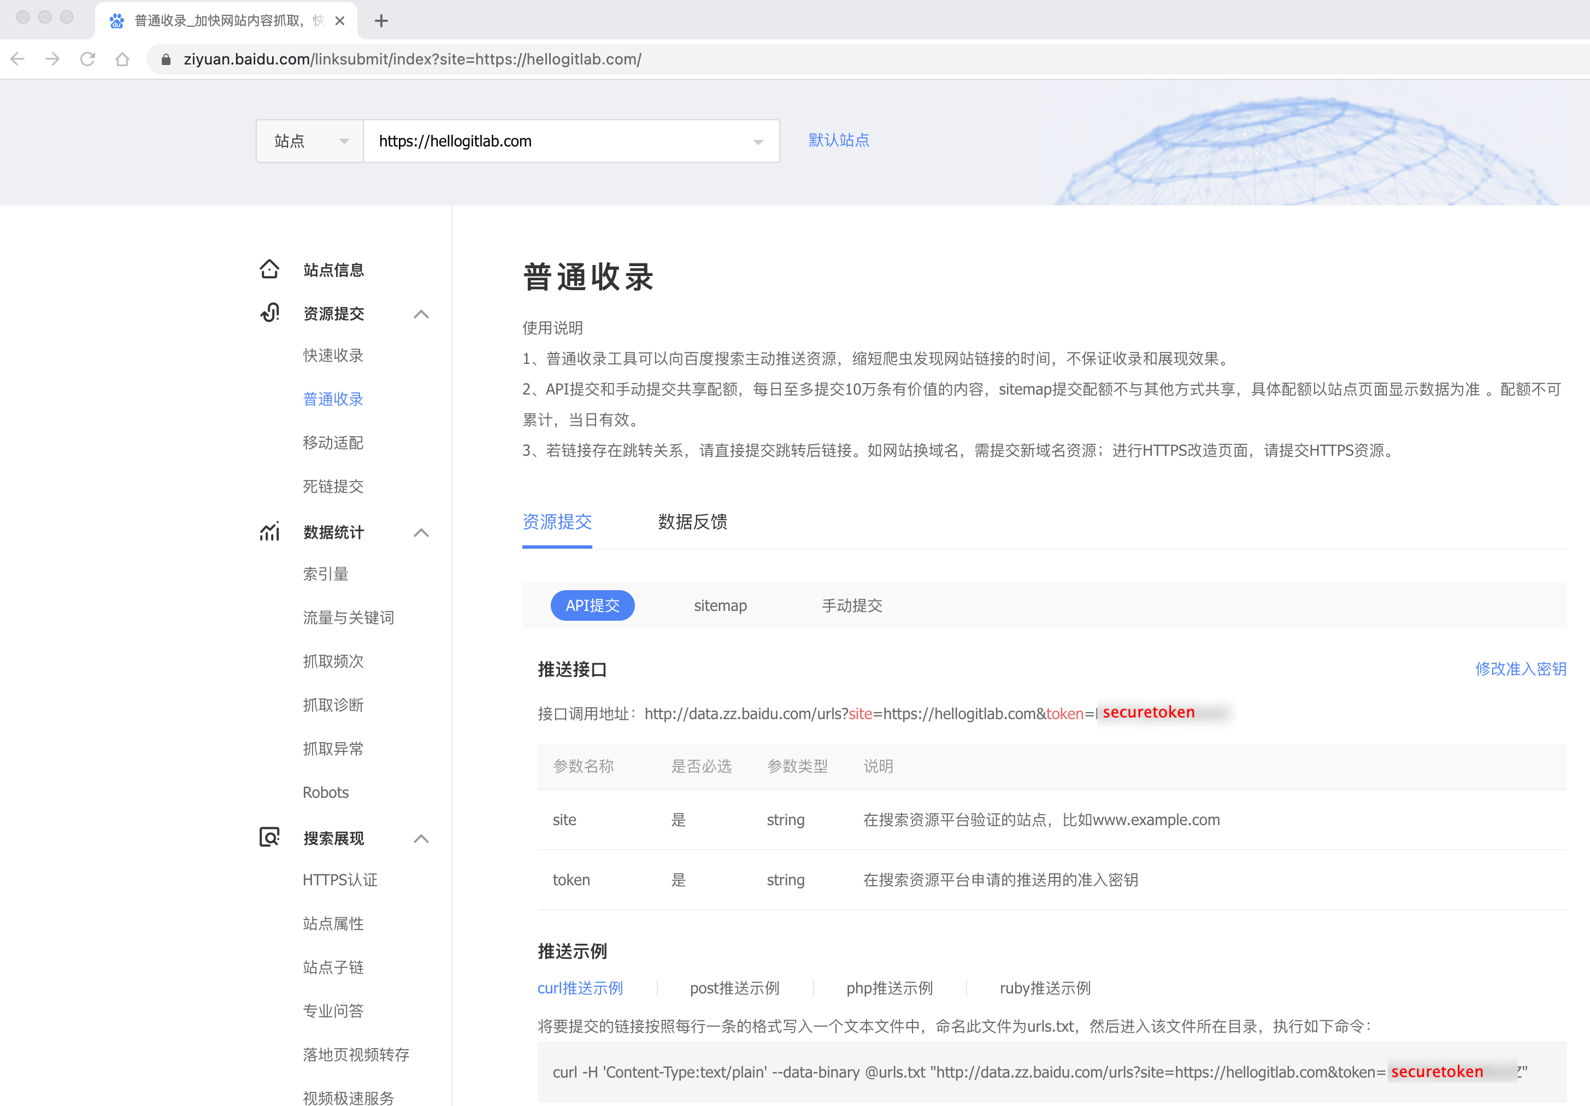Open 抓取诊断 in the sidebar
This screenshot has height=1106, width=1590.
tap(333, 704)
